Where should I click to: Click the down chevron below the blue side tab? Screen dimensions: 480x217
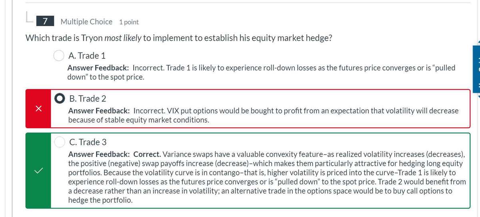[478, 97]
